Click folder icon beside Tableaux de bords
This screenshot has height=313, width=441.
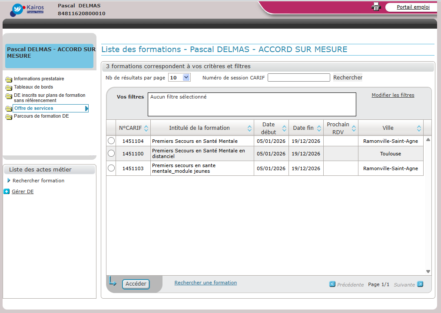coord(9,88)
